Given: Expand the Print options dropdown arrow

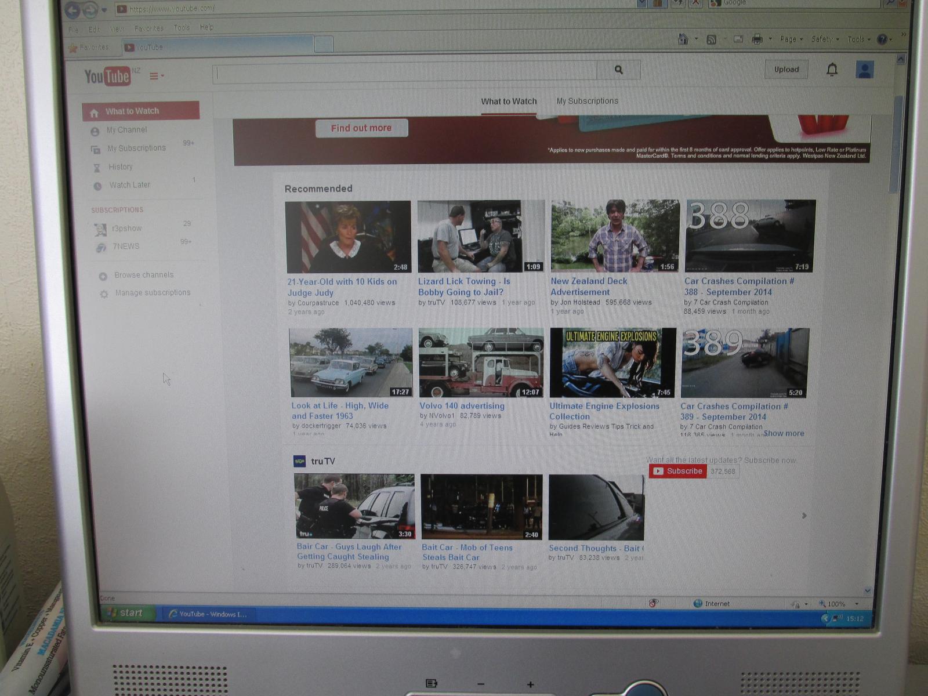Looking at the screenshot, I should point(770,39).
